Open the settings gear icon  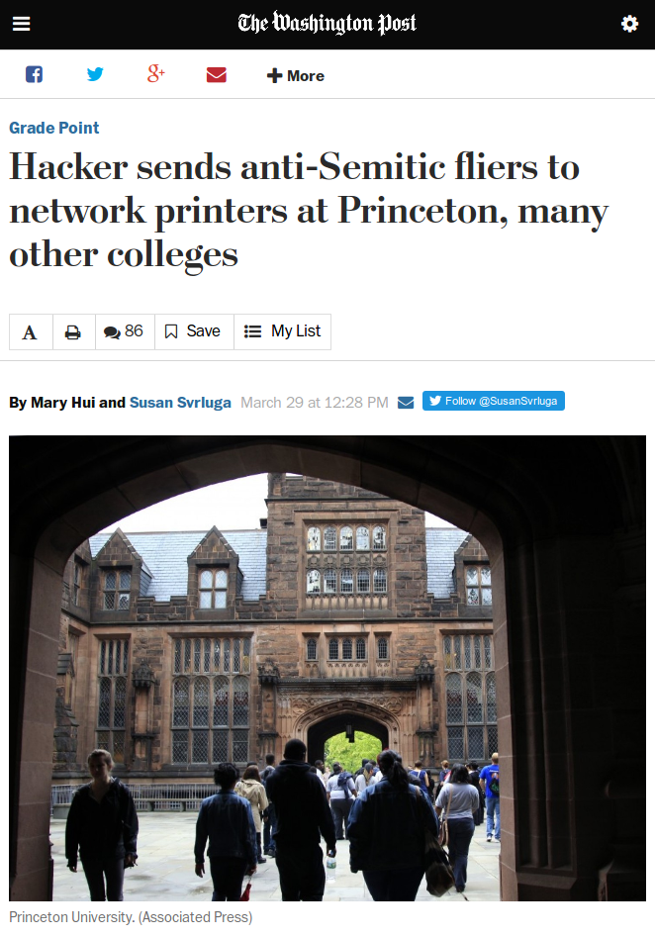click(x=629, y=24)
